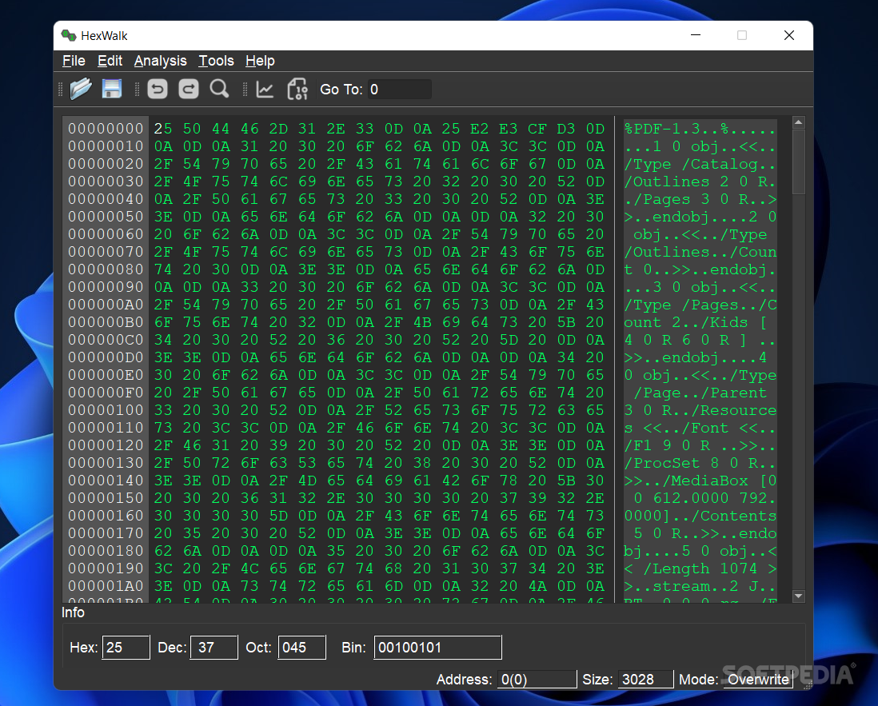Show the entropy graph chart icon
Viewport: 878px width, 706px height.
coord(265,89)
